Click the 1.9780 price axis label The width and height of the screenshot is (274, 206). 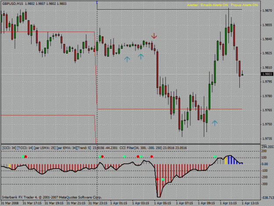(267, 96)
